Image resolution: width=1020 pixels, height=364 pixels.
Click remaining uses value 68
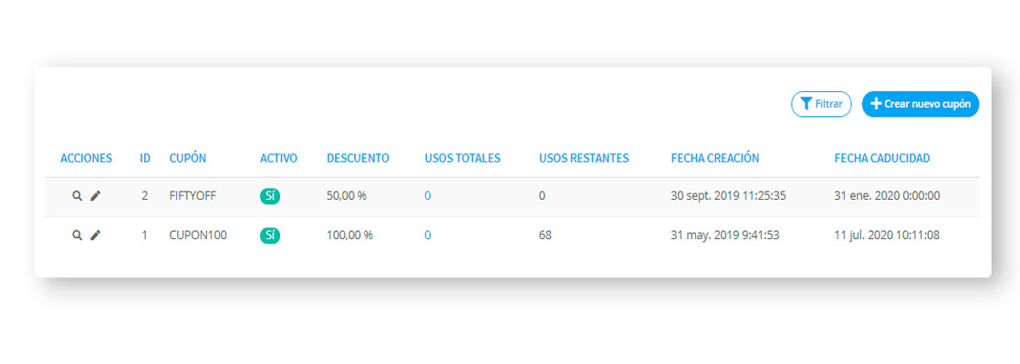click(546, 236)
